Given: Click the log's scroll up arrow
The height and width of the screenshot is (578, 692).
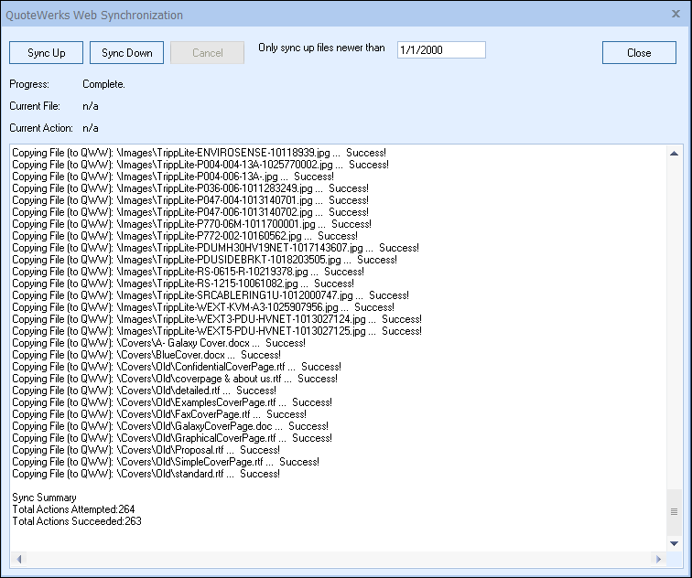Looking at the screenshot, I should (675, 153).
